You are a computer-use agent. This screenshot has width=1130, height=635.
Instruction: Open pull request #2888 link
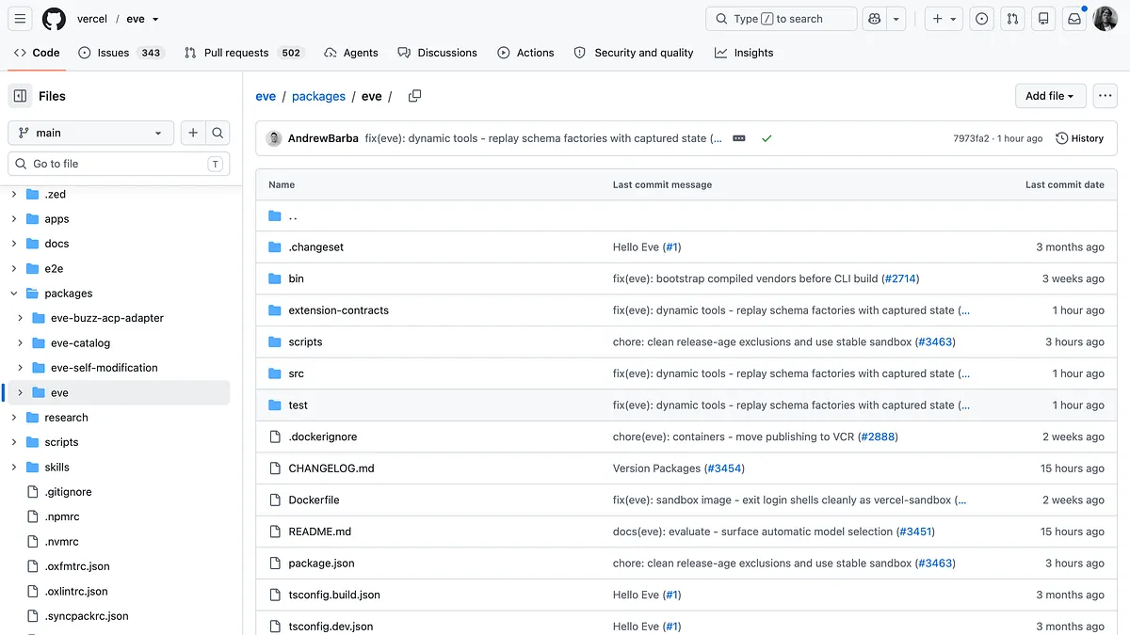pyautogui.click(x=880, y=437)
